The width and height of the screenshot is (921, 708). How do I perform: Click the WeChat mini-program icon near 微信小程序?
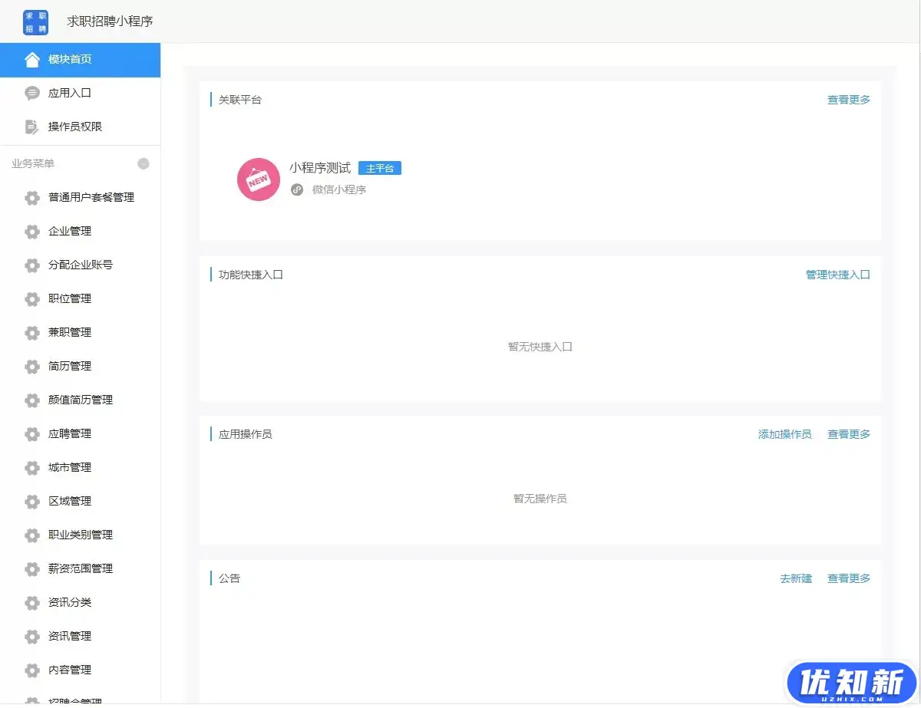pos(297,189)
